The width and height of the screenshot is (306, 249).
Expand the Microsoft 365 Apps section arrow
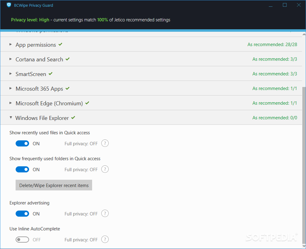pos(10,88)
